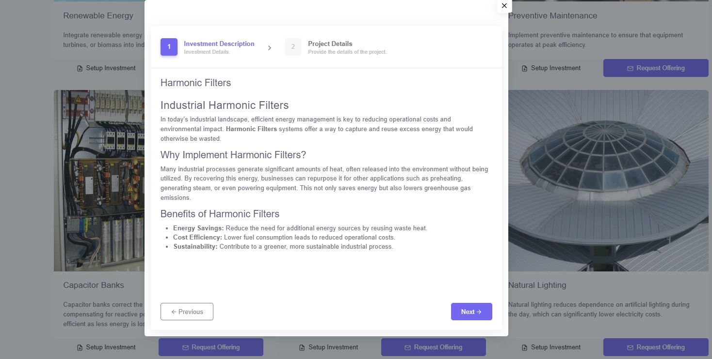This screenshot has height=359, width=712.
Task: Select the Investment Description step label
Action: pos(219,44)
